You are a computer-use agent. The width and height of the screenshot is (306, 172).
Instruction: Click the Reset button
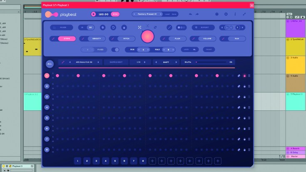(x=209, y=50)
